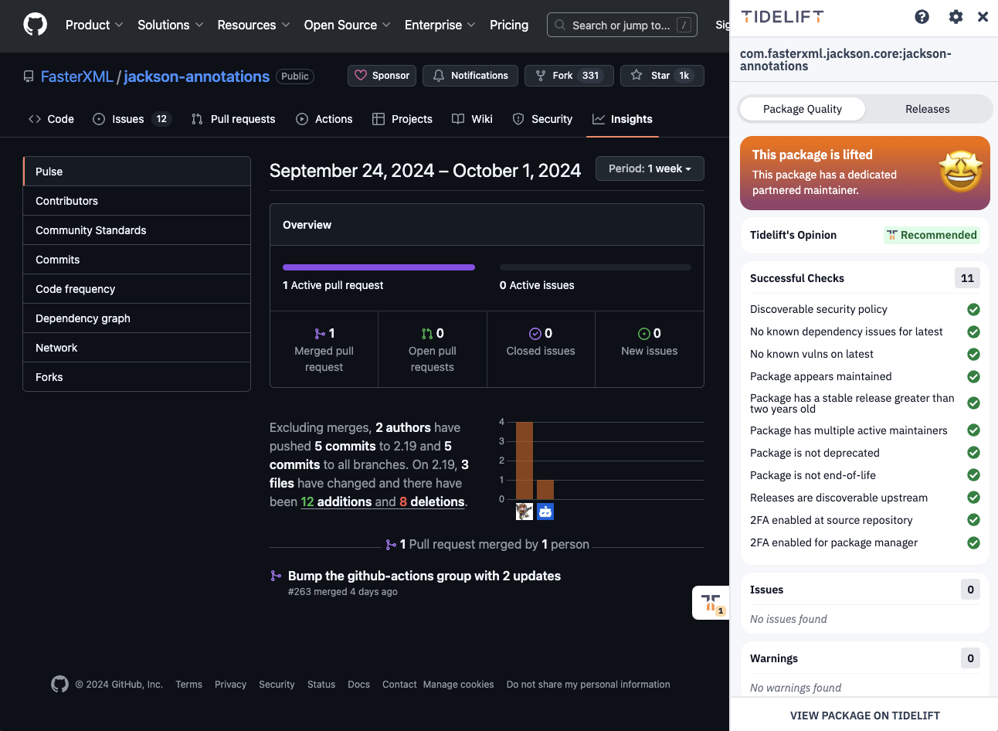This screenshot has width=998, height=731.
Task: Open the Issues tab
Action: [131, 119]
